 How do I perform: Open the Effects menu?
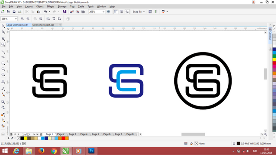point(50,6)
